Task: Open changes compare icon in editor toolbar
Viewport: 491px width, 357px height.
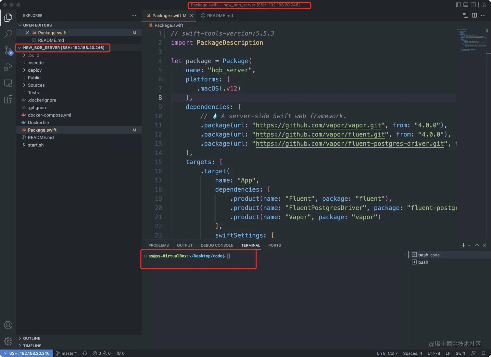Action: 465,16
